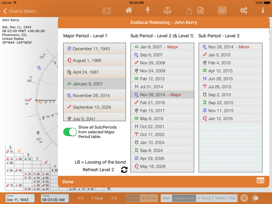Go back to Charts (Main)
This screenshot has height=204, width=272.
17,11
